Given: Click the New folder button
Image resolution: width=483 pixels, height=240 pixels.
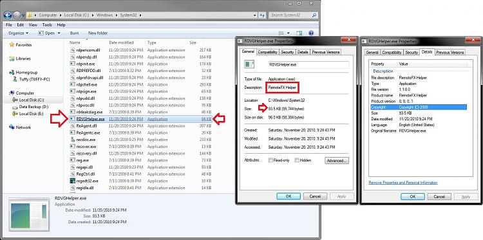Looking at the screenshot, I should [x=98, y=33].
